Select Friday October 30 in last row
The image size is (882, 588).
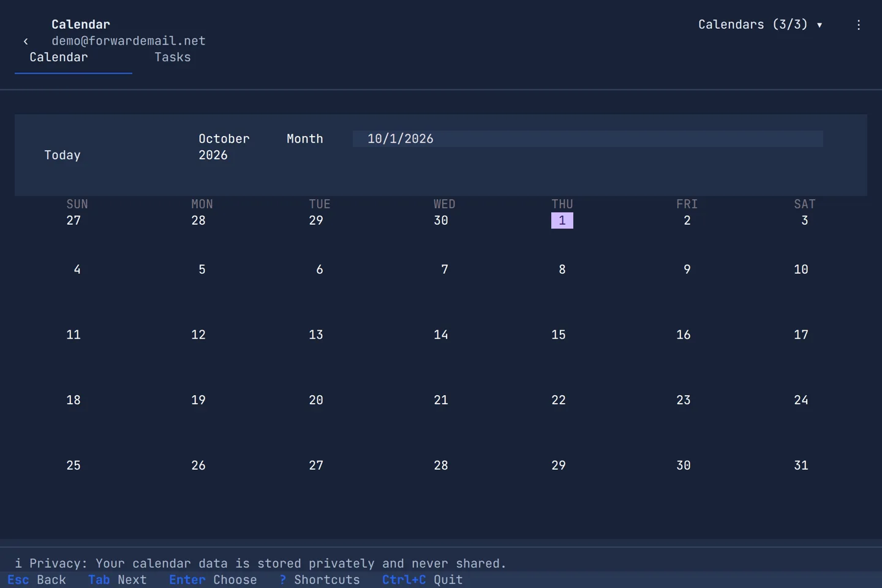[684, 466]
